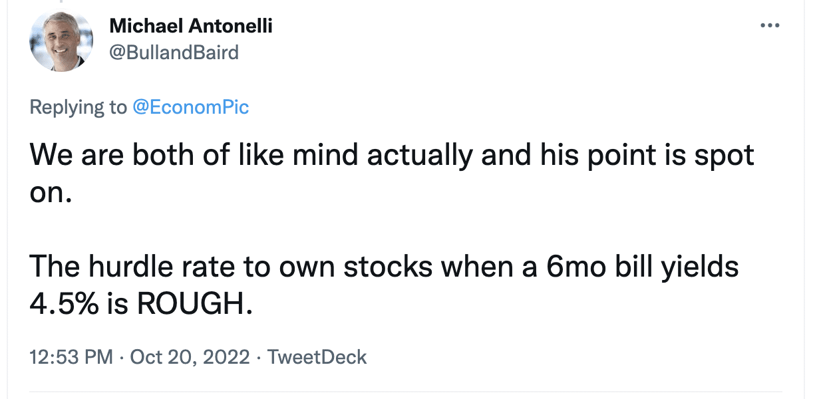Screen dimensions: 813x399
Task: Open the tweet's more options ellipsis
Action: pos(769,26)
